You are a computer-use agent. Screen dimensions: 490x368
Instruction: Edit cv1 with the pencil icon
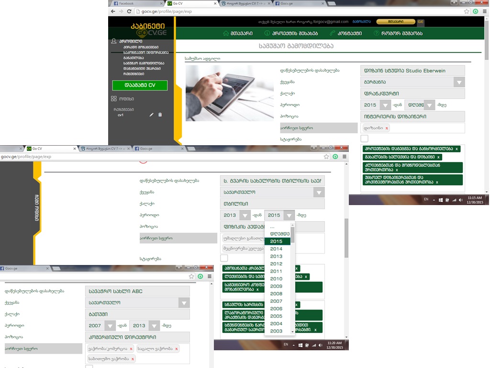pos(151,115)
